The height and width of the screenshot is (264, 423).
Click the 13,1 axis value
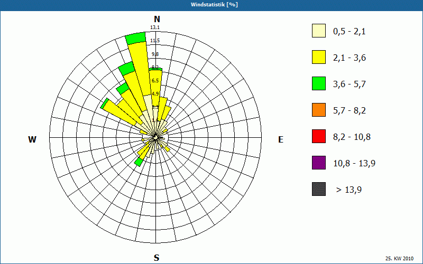[x=155, y=27]
